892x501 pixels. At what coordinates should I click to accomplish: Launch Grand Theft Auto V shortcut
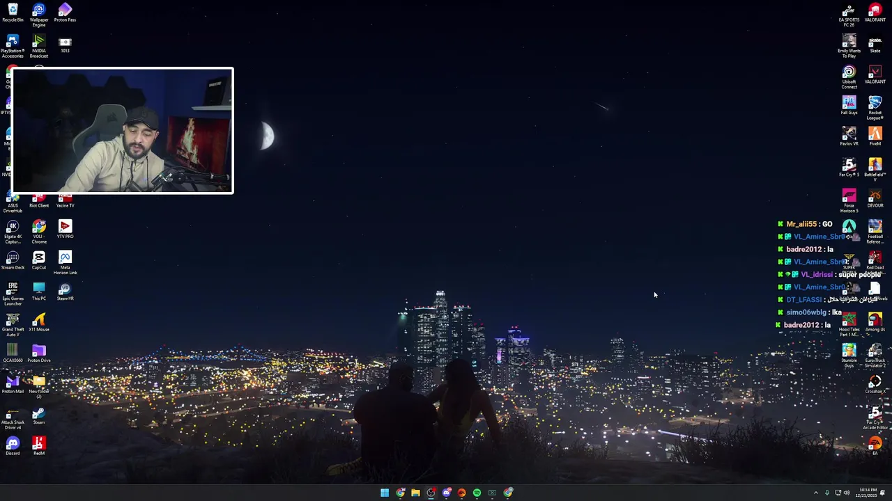point(13,325)
